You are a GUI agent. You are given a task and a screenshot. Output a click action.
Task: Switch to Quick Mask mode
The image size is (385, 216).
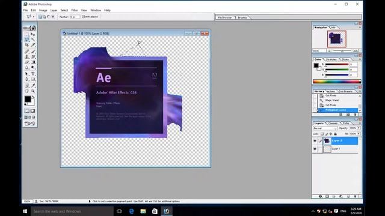point(32,111)
